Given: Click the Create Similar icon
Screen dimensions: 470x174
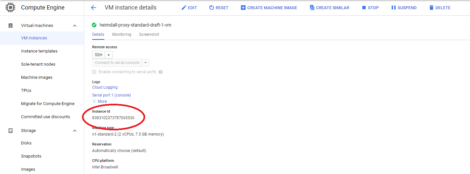Looking at the screenshot, I should click(x=312, y=8).
